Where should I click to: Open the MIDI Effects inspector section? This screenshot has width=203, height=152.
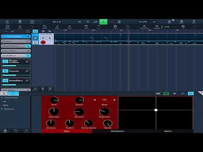pyautogui.click(x=16, y=90)
